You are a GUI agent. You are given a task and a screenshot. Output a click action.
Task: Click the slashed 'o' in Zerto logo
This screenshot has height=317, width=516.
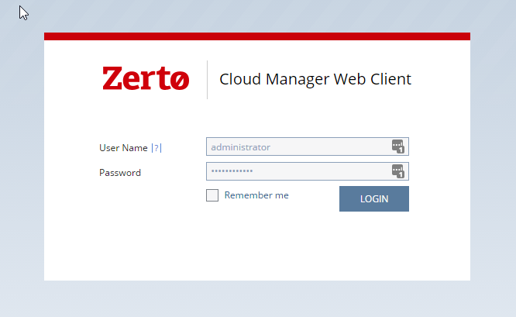(x=180, y=80)
